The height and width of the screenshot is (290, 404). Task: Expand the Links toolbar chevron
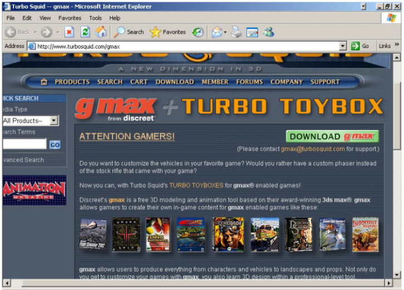tap(397, 45)
